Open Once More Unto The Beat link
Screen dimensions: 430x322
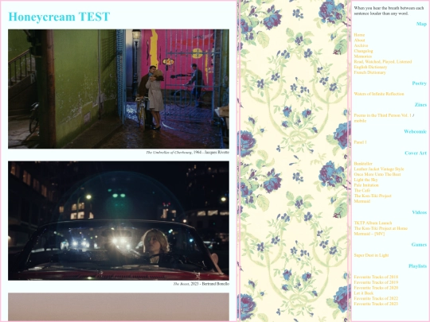pyautogui.click(x=377, y=174)
